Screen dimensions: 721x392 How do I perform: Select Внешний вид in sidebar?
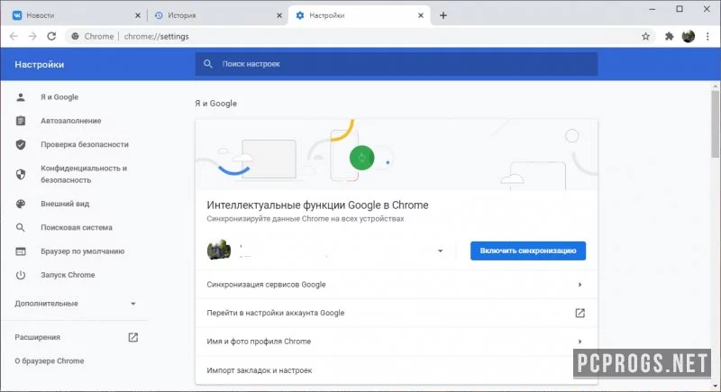pos(65,204)
